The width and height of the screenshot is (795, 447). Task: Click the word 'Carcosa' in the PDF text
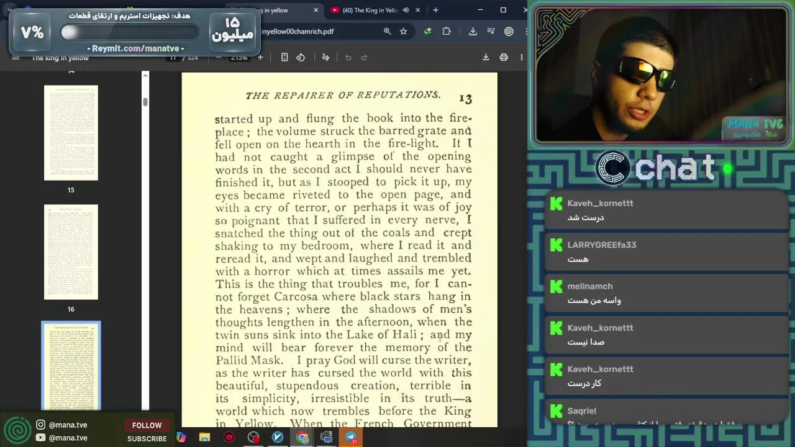pyautogui.click(x=296, y=297)
